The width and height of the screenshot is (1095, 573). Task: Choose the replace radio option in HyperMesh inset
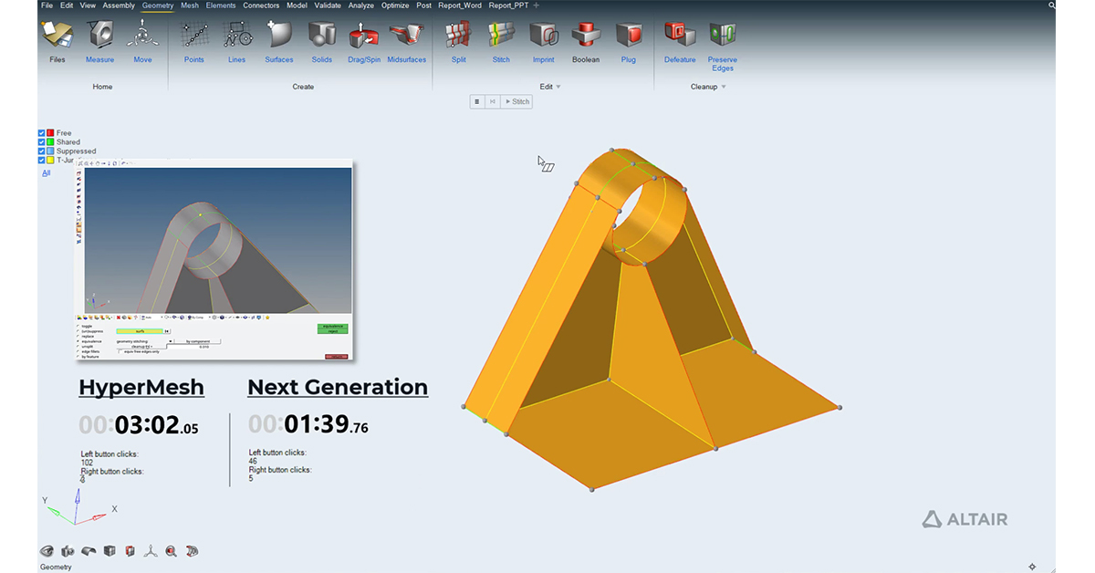tap(78, 336)
